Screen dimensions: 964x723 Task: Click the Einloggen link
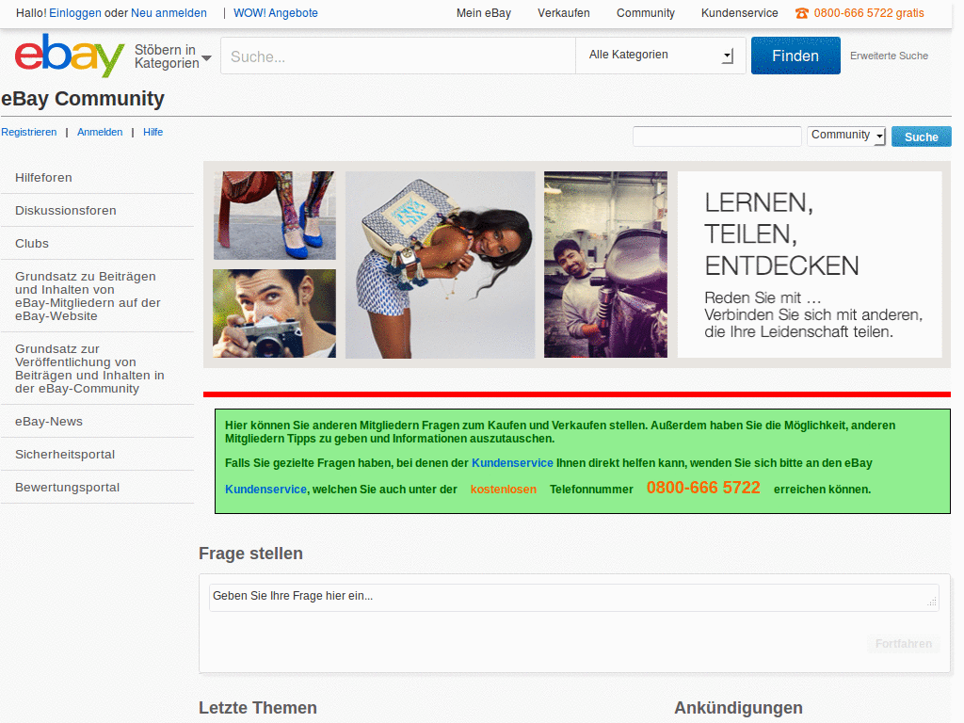pyautogui.click(x=75, y=13)
